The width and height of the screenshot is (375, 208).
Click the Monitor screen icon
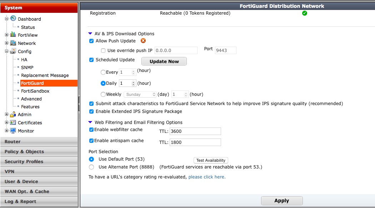(13, 131)
